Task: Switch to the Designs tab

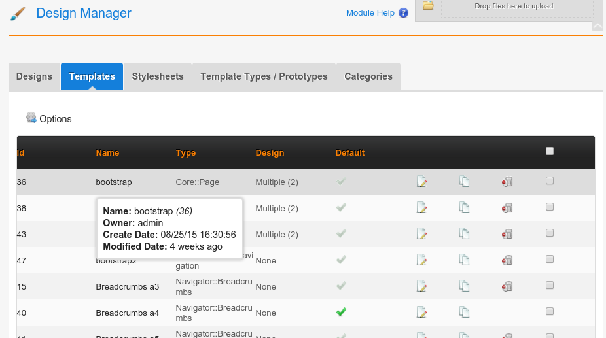Action: pos(34,76)
